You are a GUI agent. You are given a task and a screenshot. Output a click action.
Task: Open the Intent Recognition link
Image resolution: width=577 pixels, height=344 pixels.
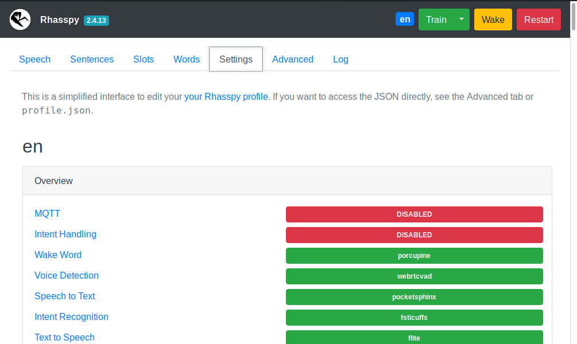click(71, 316)
